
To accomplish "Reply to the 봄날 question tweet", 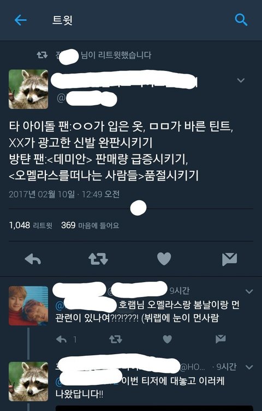I will point(62,339).
